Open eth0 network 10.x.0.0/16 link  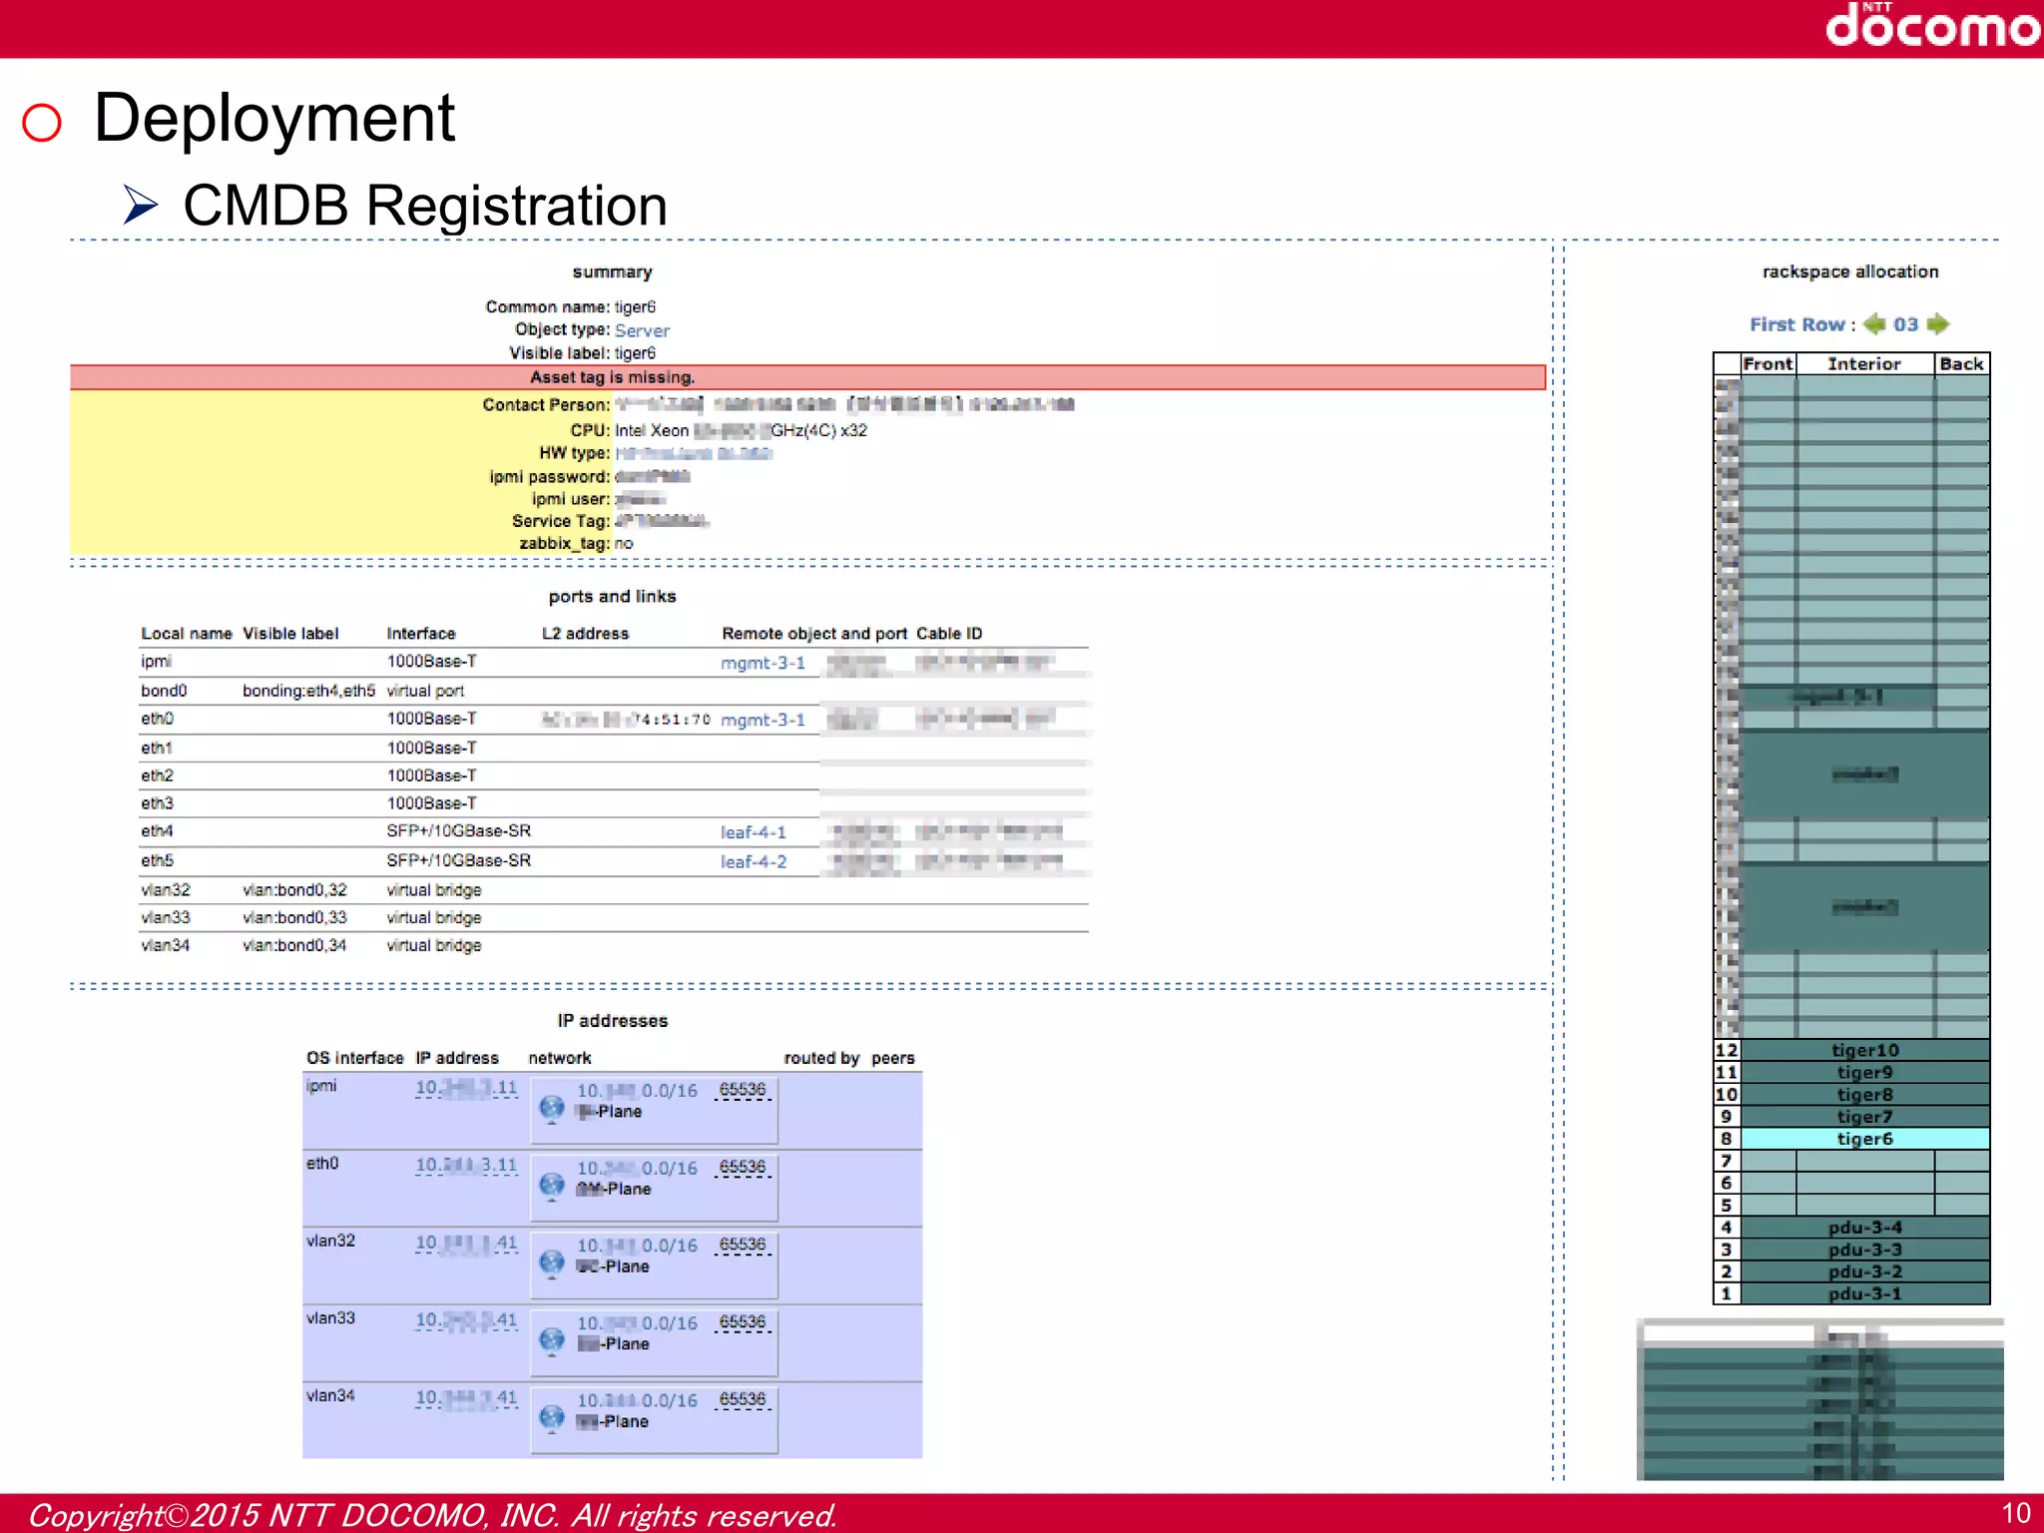(x=637, y=1168)
